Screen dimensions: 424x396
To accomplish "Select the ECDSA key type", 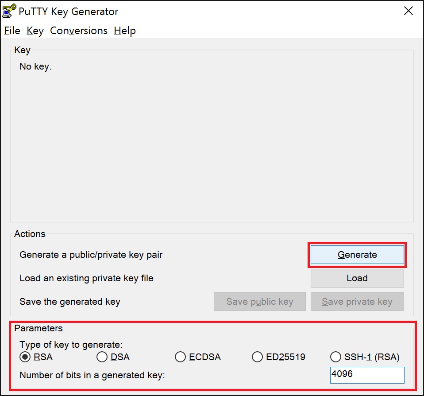I will [181, 357].
